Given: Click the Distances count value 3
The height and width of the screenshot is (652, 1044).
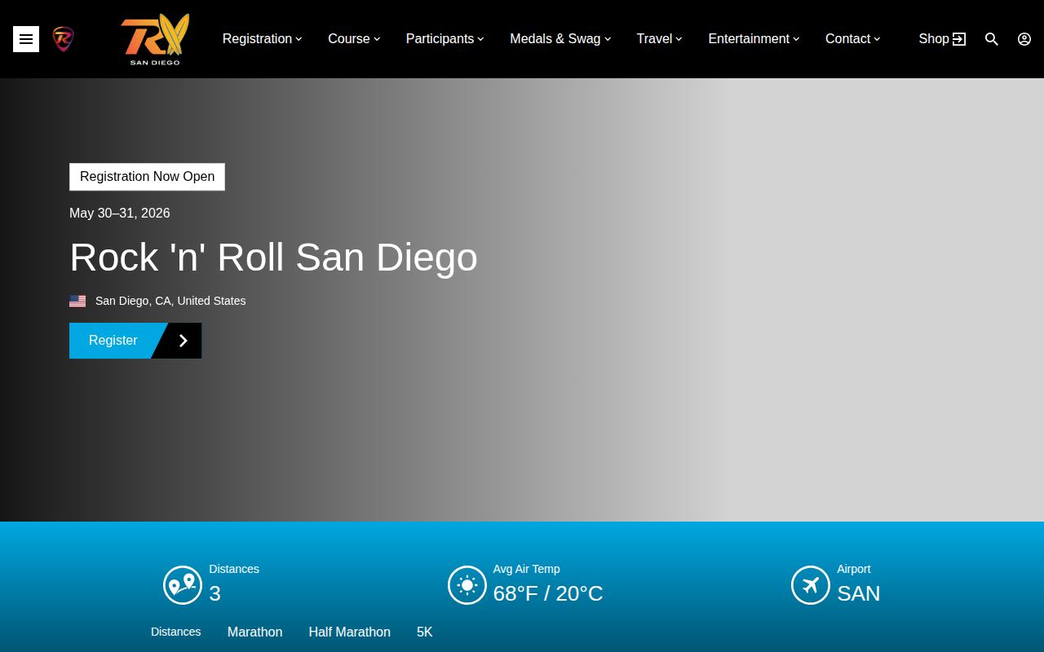Looking at the screenshot, I should click(215, 593).
